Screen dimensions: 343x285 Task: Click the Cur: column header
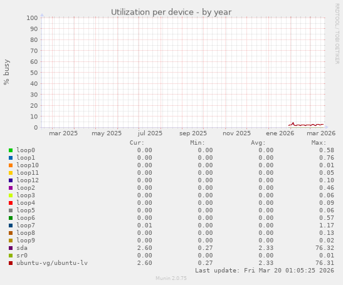point(137,143)
